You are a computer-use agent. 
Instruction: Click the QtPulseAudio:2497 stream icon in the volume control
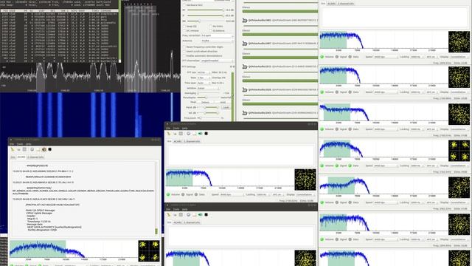click(245, 44)
